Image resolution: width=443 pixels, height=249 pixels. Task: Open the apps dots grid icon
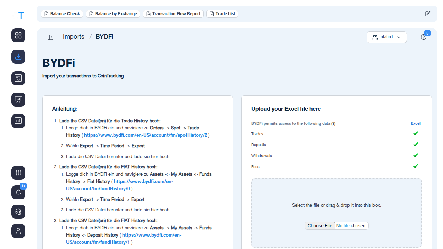click(x=18, y=173)
